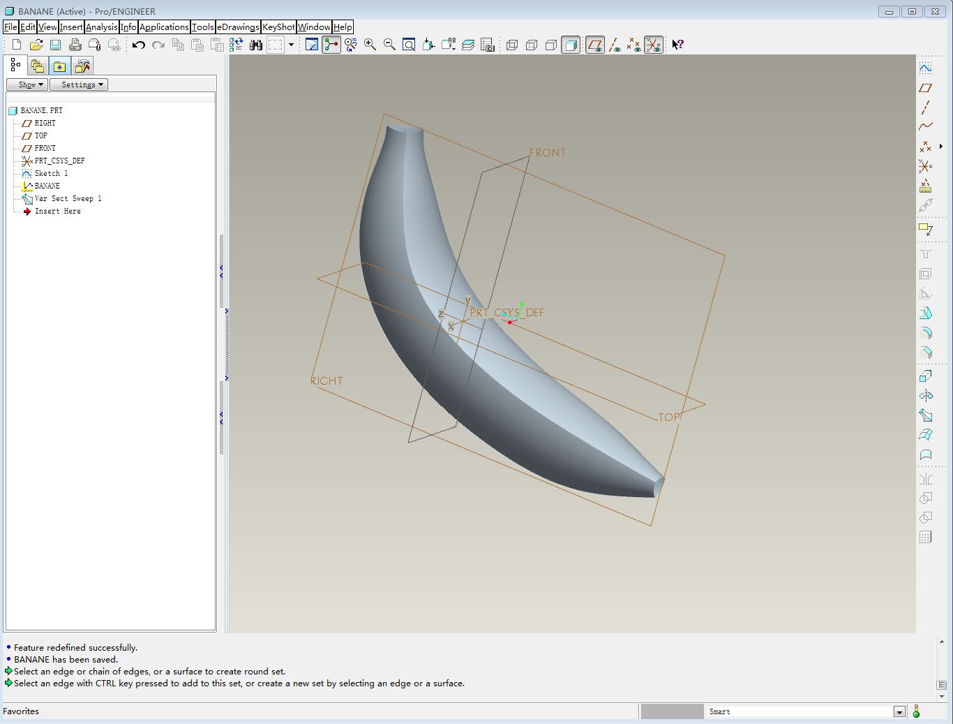Click the Datum Point tool icon

(x=926, y=147)
